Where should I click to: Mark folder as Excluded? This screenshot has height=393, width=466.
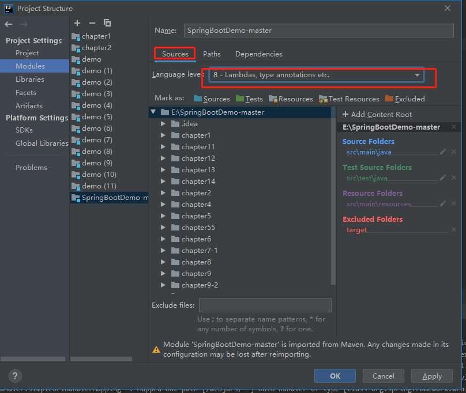click(405, 99)
